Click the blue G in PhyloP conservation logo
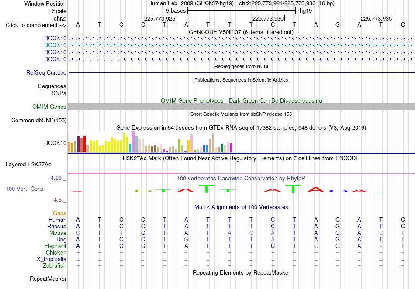This screenshot has height=289, width=415. coord(338,191)
